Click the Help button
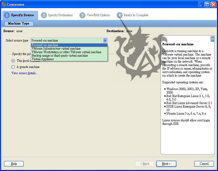 (x=14, y=164)
